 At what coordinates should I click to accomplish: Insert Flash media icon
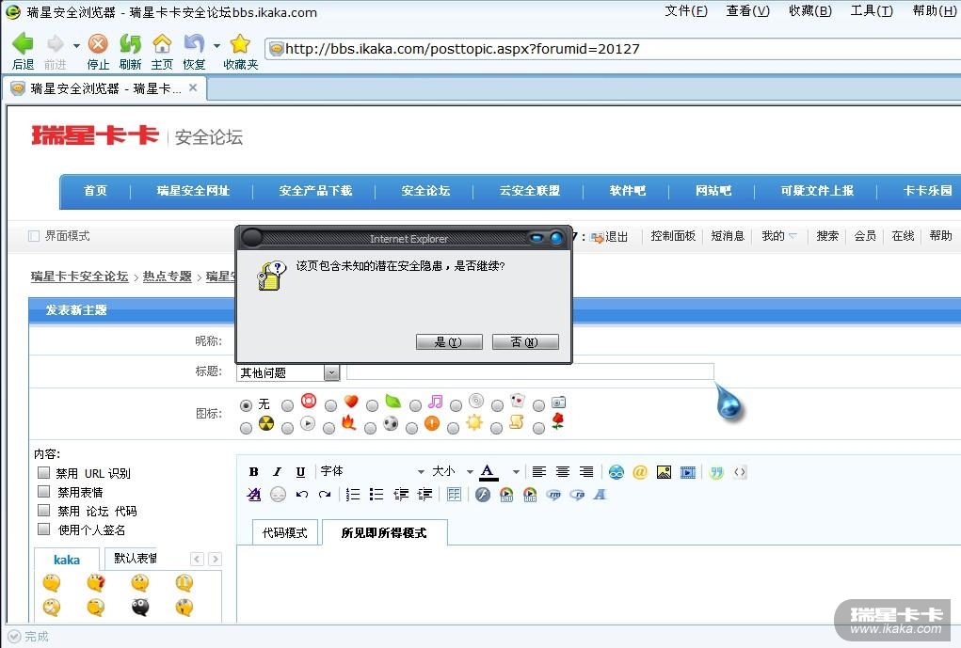click(x=483, y=495)
